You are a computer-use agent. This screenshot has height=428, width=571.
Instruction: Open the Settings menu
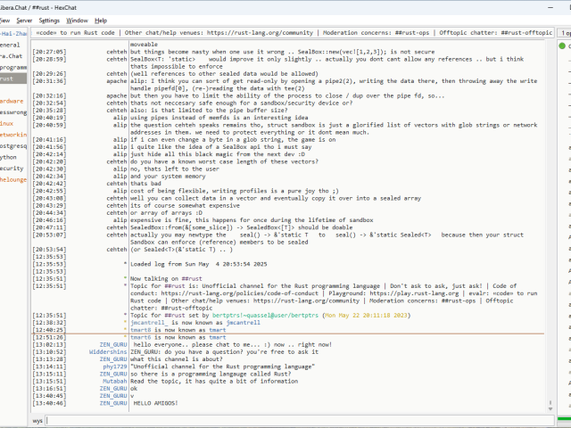coord(50,20)
